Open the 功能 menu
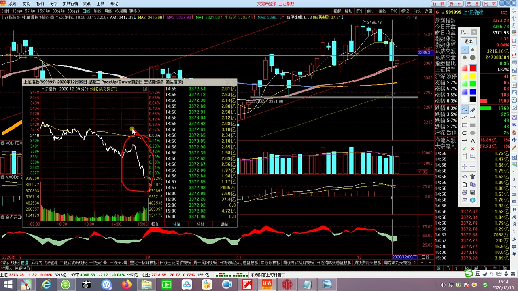This screenshot has width=518, height=291. [26, 4]
